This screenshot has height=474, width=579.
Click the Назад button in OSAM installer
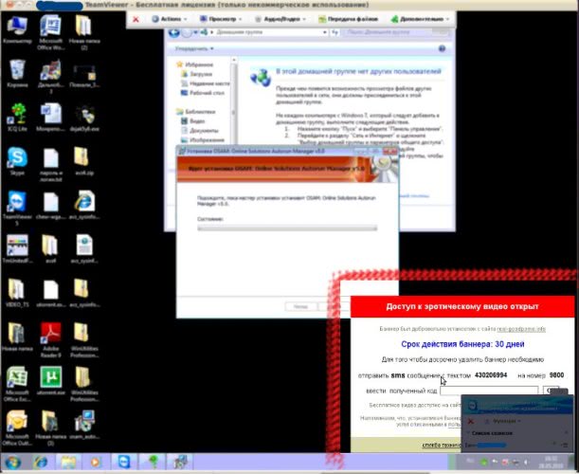(x=300, y=306)
